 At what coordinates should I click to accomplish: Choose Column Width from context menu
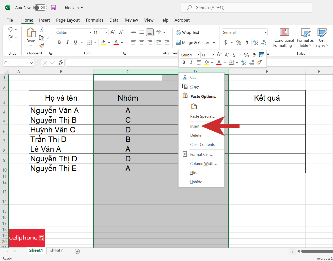click(201, 164)
